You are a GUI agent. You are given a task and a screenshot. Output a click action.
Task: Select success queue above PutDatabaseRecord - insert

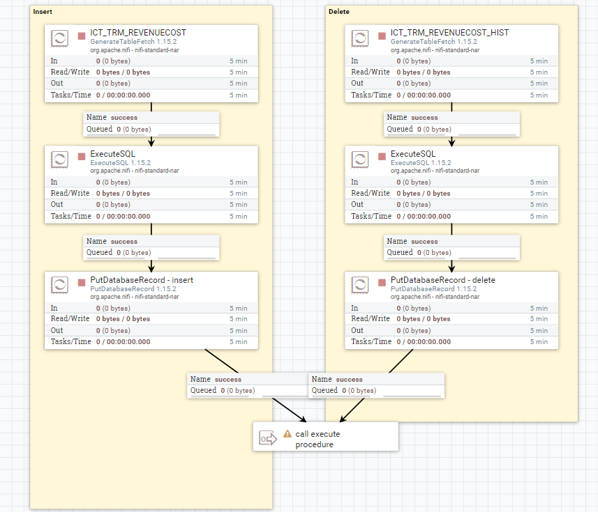(x=151, y=247)
